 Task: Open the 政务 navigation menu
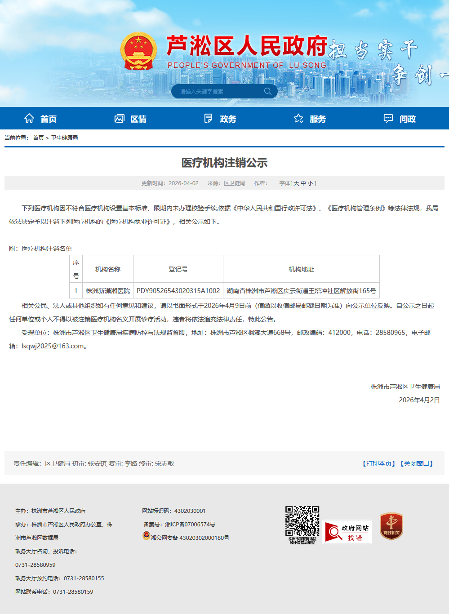[228, 119]
